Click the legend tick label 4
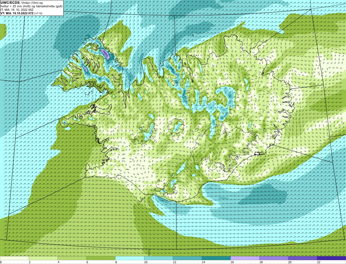Viewport: 346px width, 264px height. tap(58, 262)
